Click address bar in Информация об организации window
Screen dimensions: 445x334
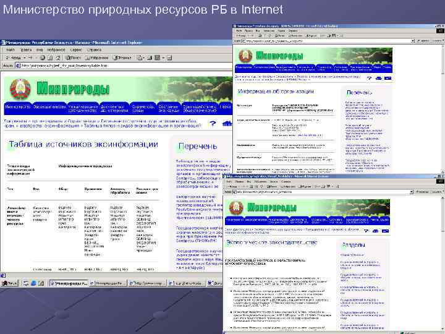tap(326, 41)
